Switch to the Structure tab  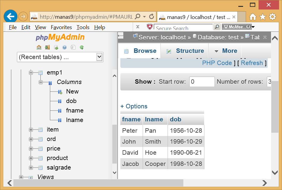(185, 51)
